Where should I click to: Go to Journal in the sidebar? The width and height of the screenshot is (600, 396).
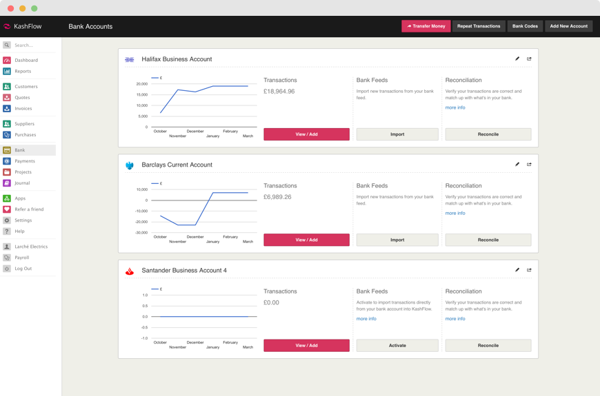pos(22,183)
